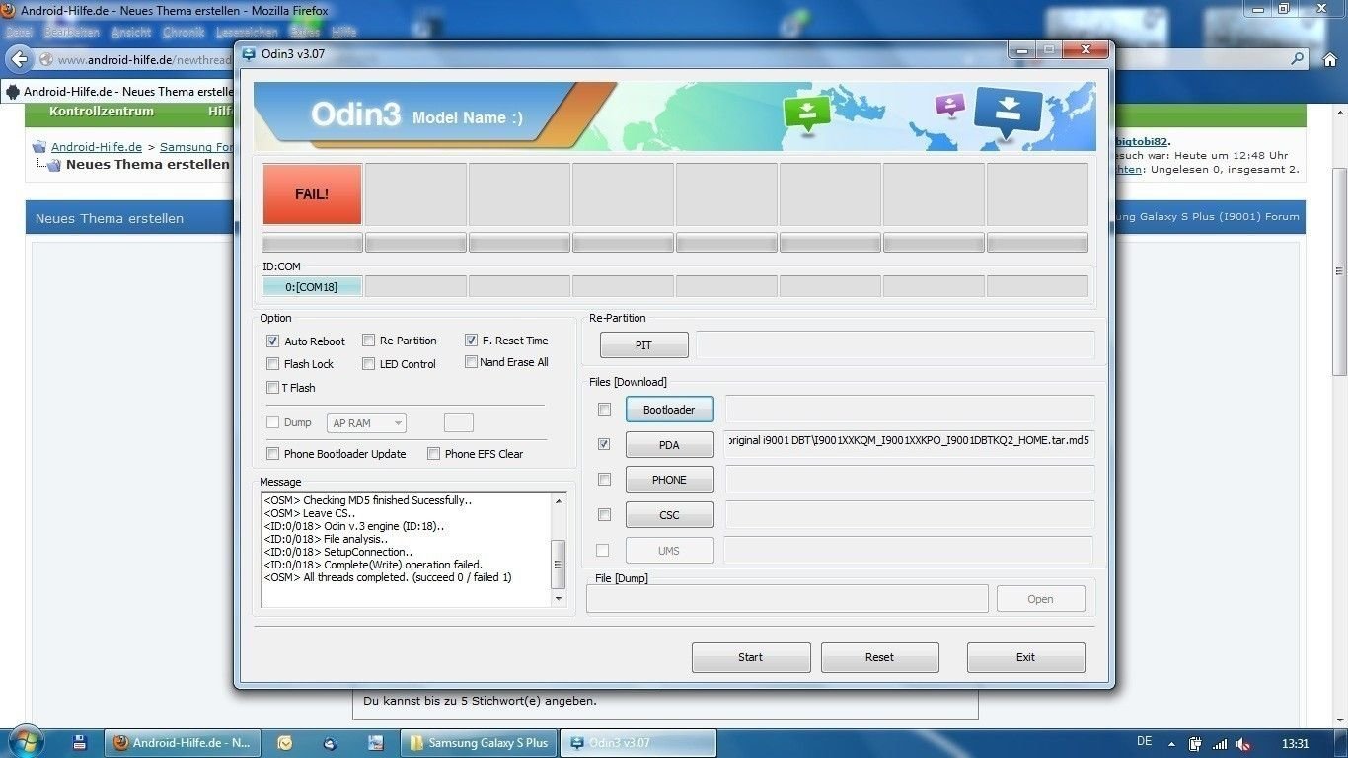This screenshot has width=1348, height=758.
Task: Go back using Firefox back arrow
Action: (19, 59)
